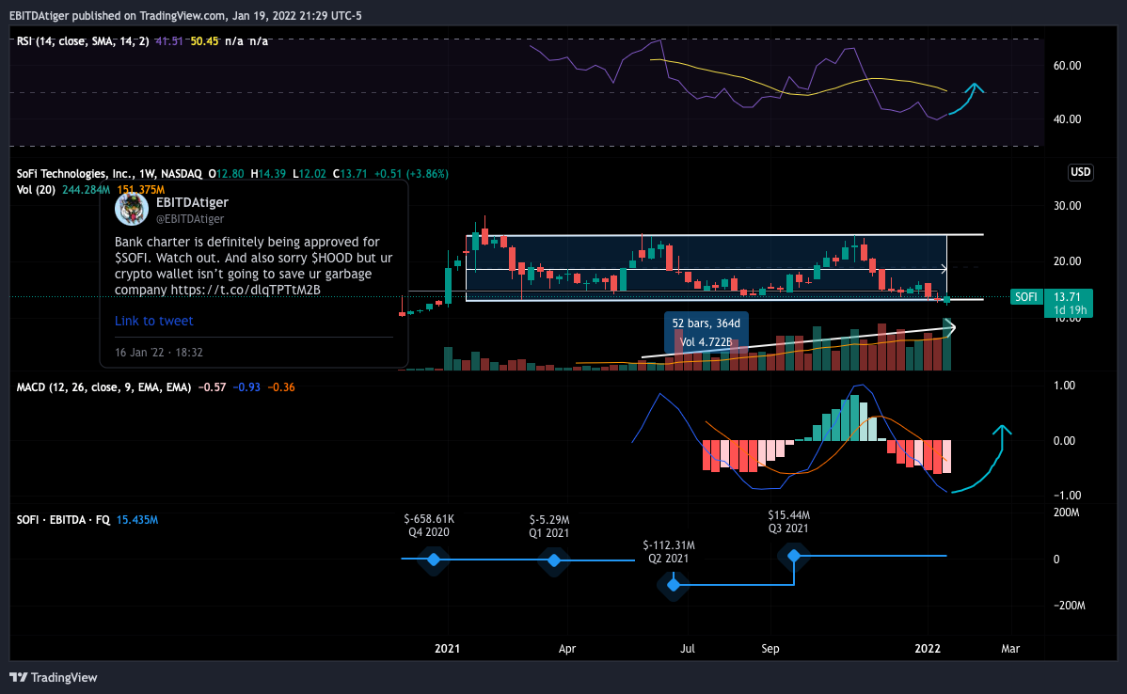Click the tweet timestamp 16 Jan '22 · 18:32

click(159, 353)
